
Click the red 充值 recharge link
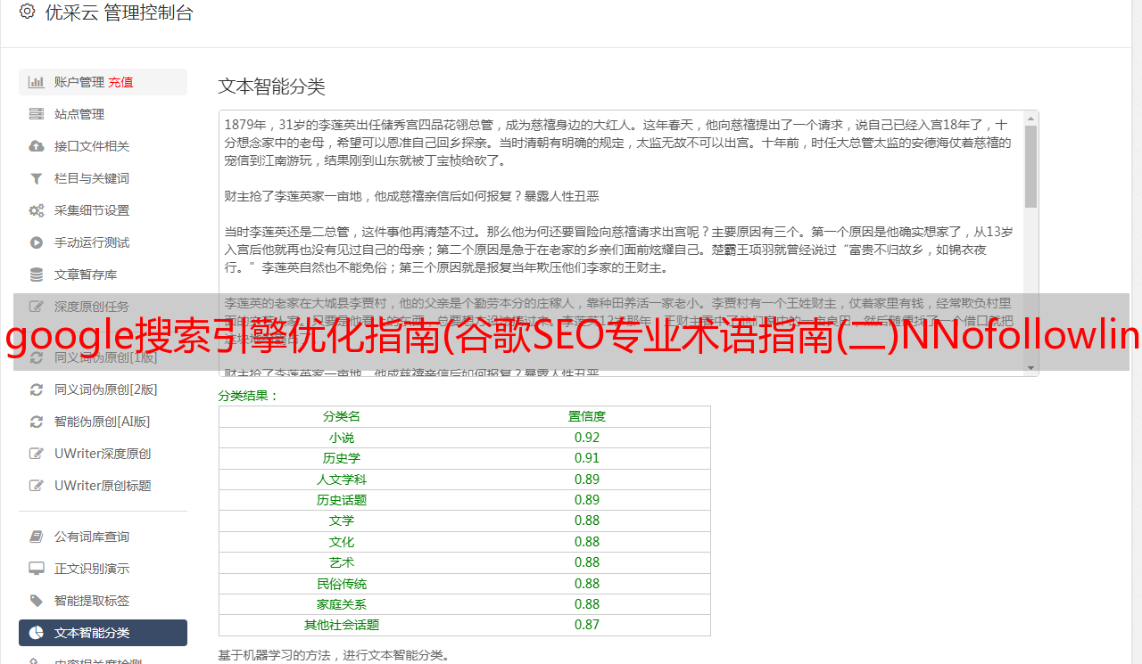[x=120, y=82]
